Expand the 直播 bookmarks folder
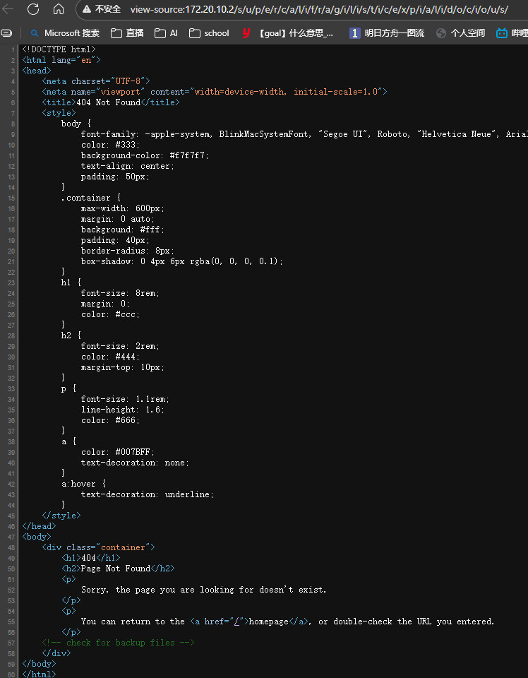Screen dimensions: 528x678 coord(128,33)
